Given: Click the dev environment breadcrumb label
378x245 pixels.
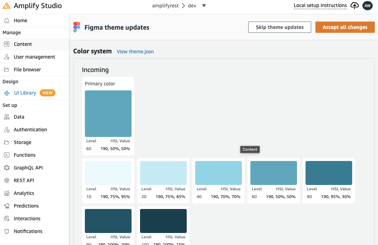Looking at the screenshot, I should [192, 6].
